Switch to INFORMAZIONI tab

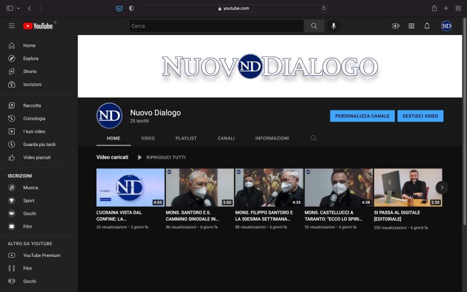(272, 138)
